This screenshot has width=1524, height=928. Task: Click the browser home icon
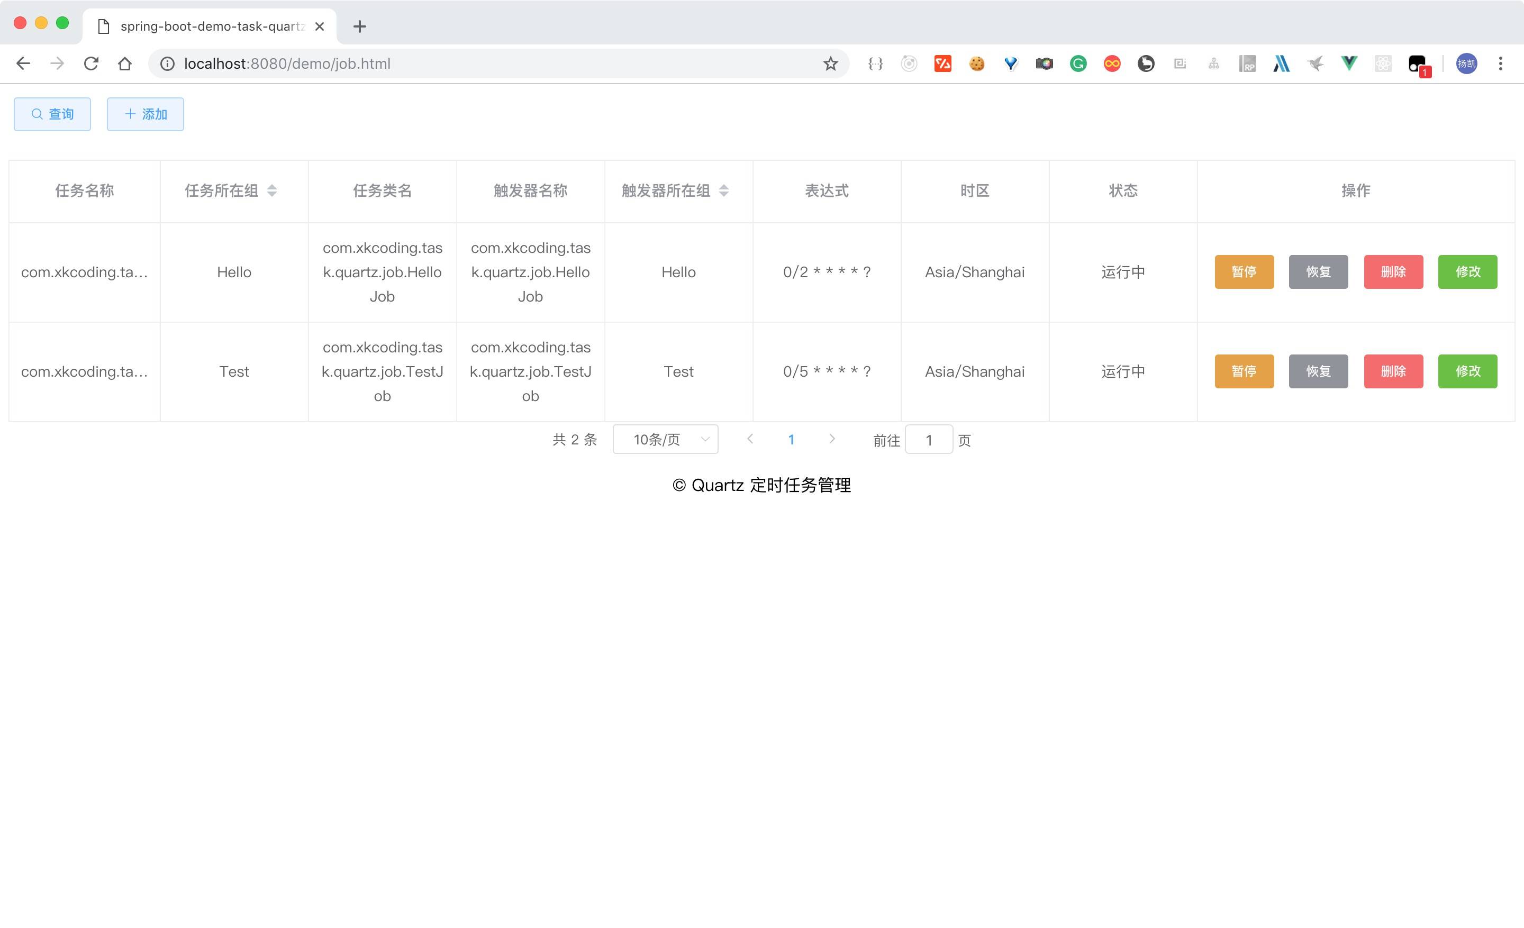[125, 63]
